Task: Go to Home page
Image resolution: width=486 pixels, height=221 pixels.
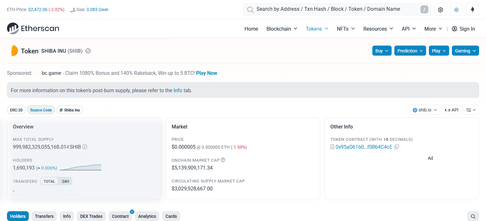Action: coord(251,29)
